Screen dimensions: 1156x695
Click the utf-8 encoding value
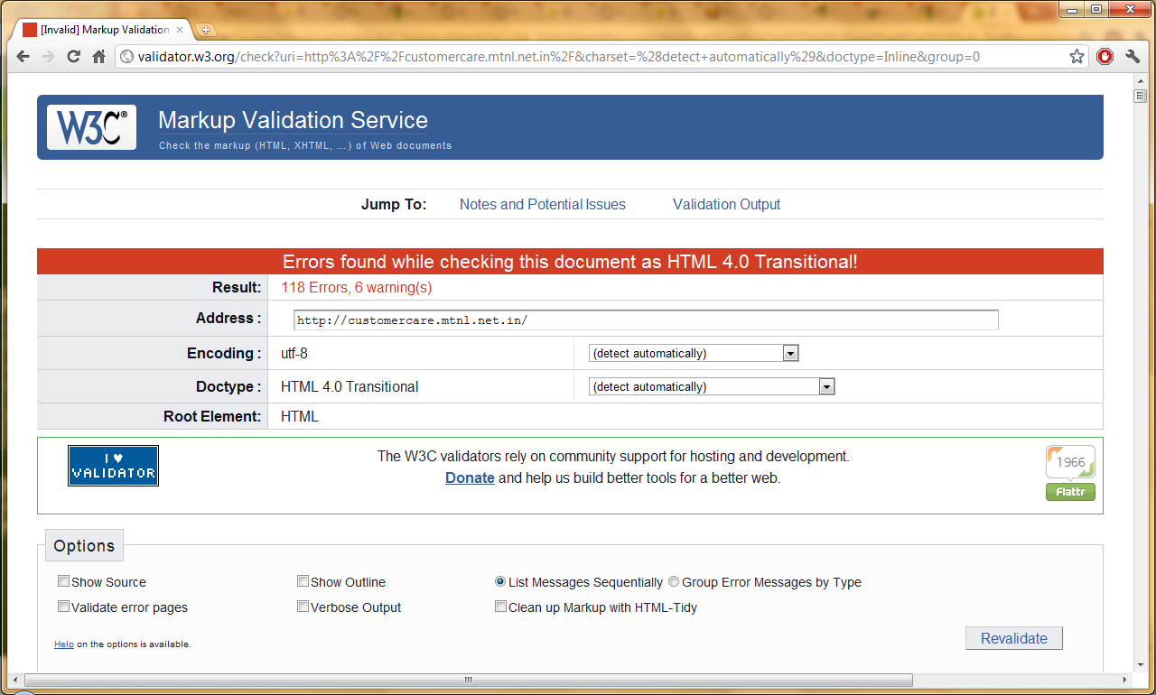pos(294,354)
